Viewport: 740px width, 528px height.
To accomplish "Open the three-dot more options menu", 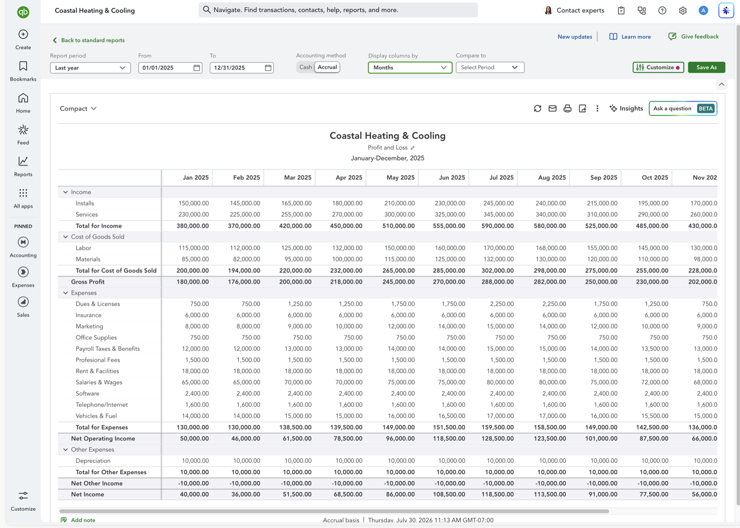I will click(x=597, y=108).
